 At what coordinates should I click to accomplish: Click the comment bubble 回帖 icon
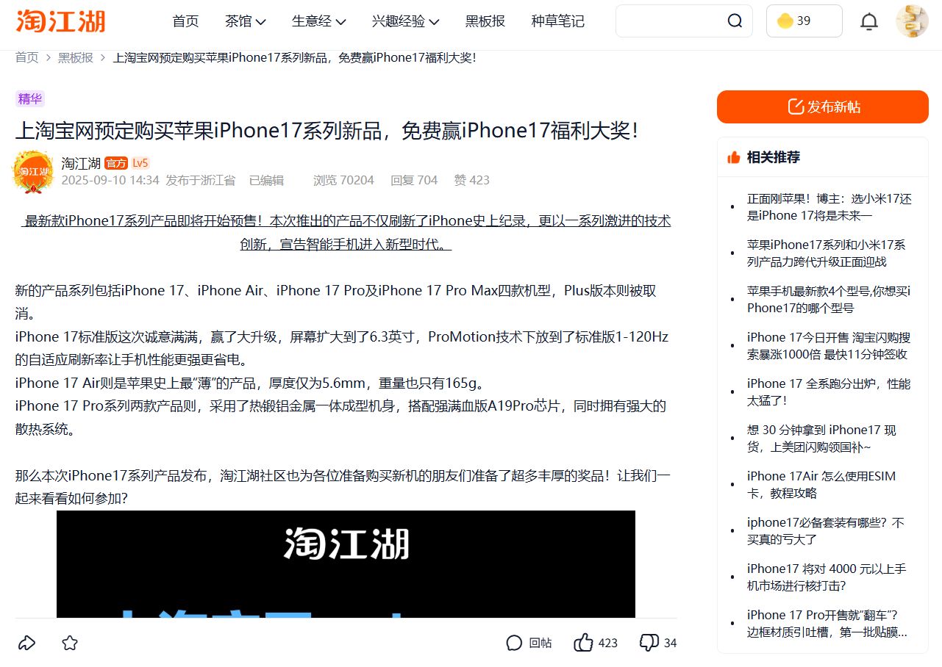click(x=514, y=642)
